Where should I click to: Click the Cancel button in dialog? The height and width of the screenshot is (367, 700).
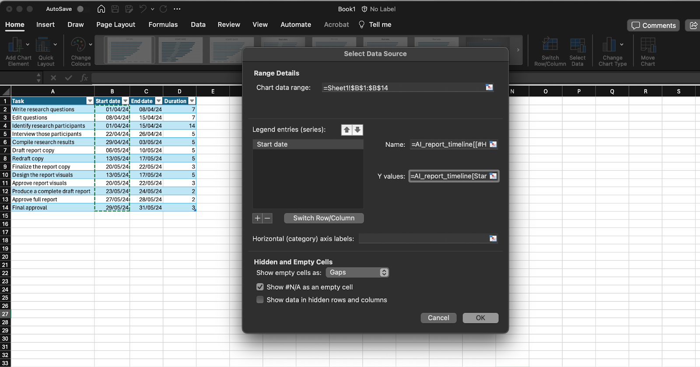438,318
